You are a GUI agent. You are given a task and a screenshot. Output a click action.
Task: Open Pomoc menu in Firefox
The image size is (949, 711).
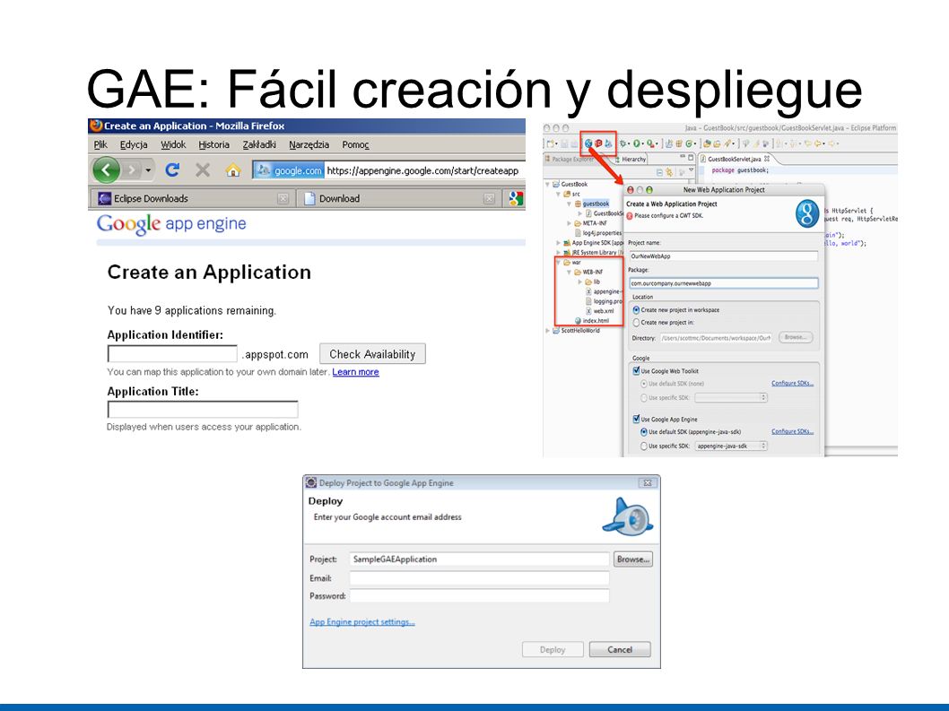355,144
